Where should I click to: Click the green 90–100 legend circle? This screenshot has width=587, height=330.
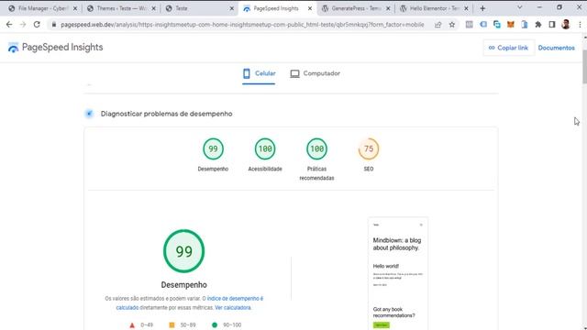pos(215,325)
